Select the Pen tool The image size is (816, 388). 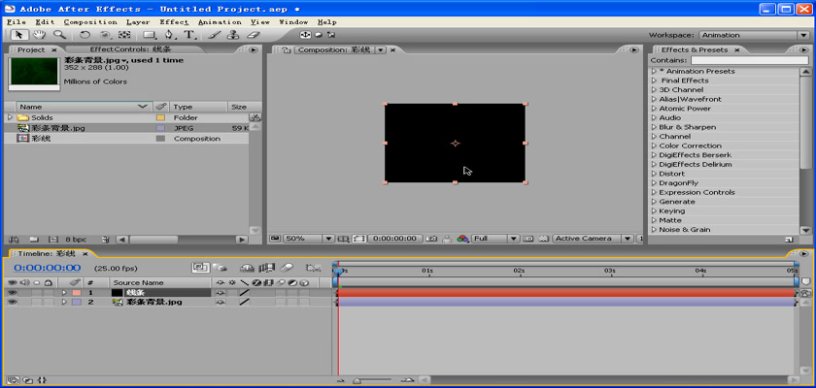pos(169,35)
